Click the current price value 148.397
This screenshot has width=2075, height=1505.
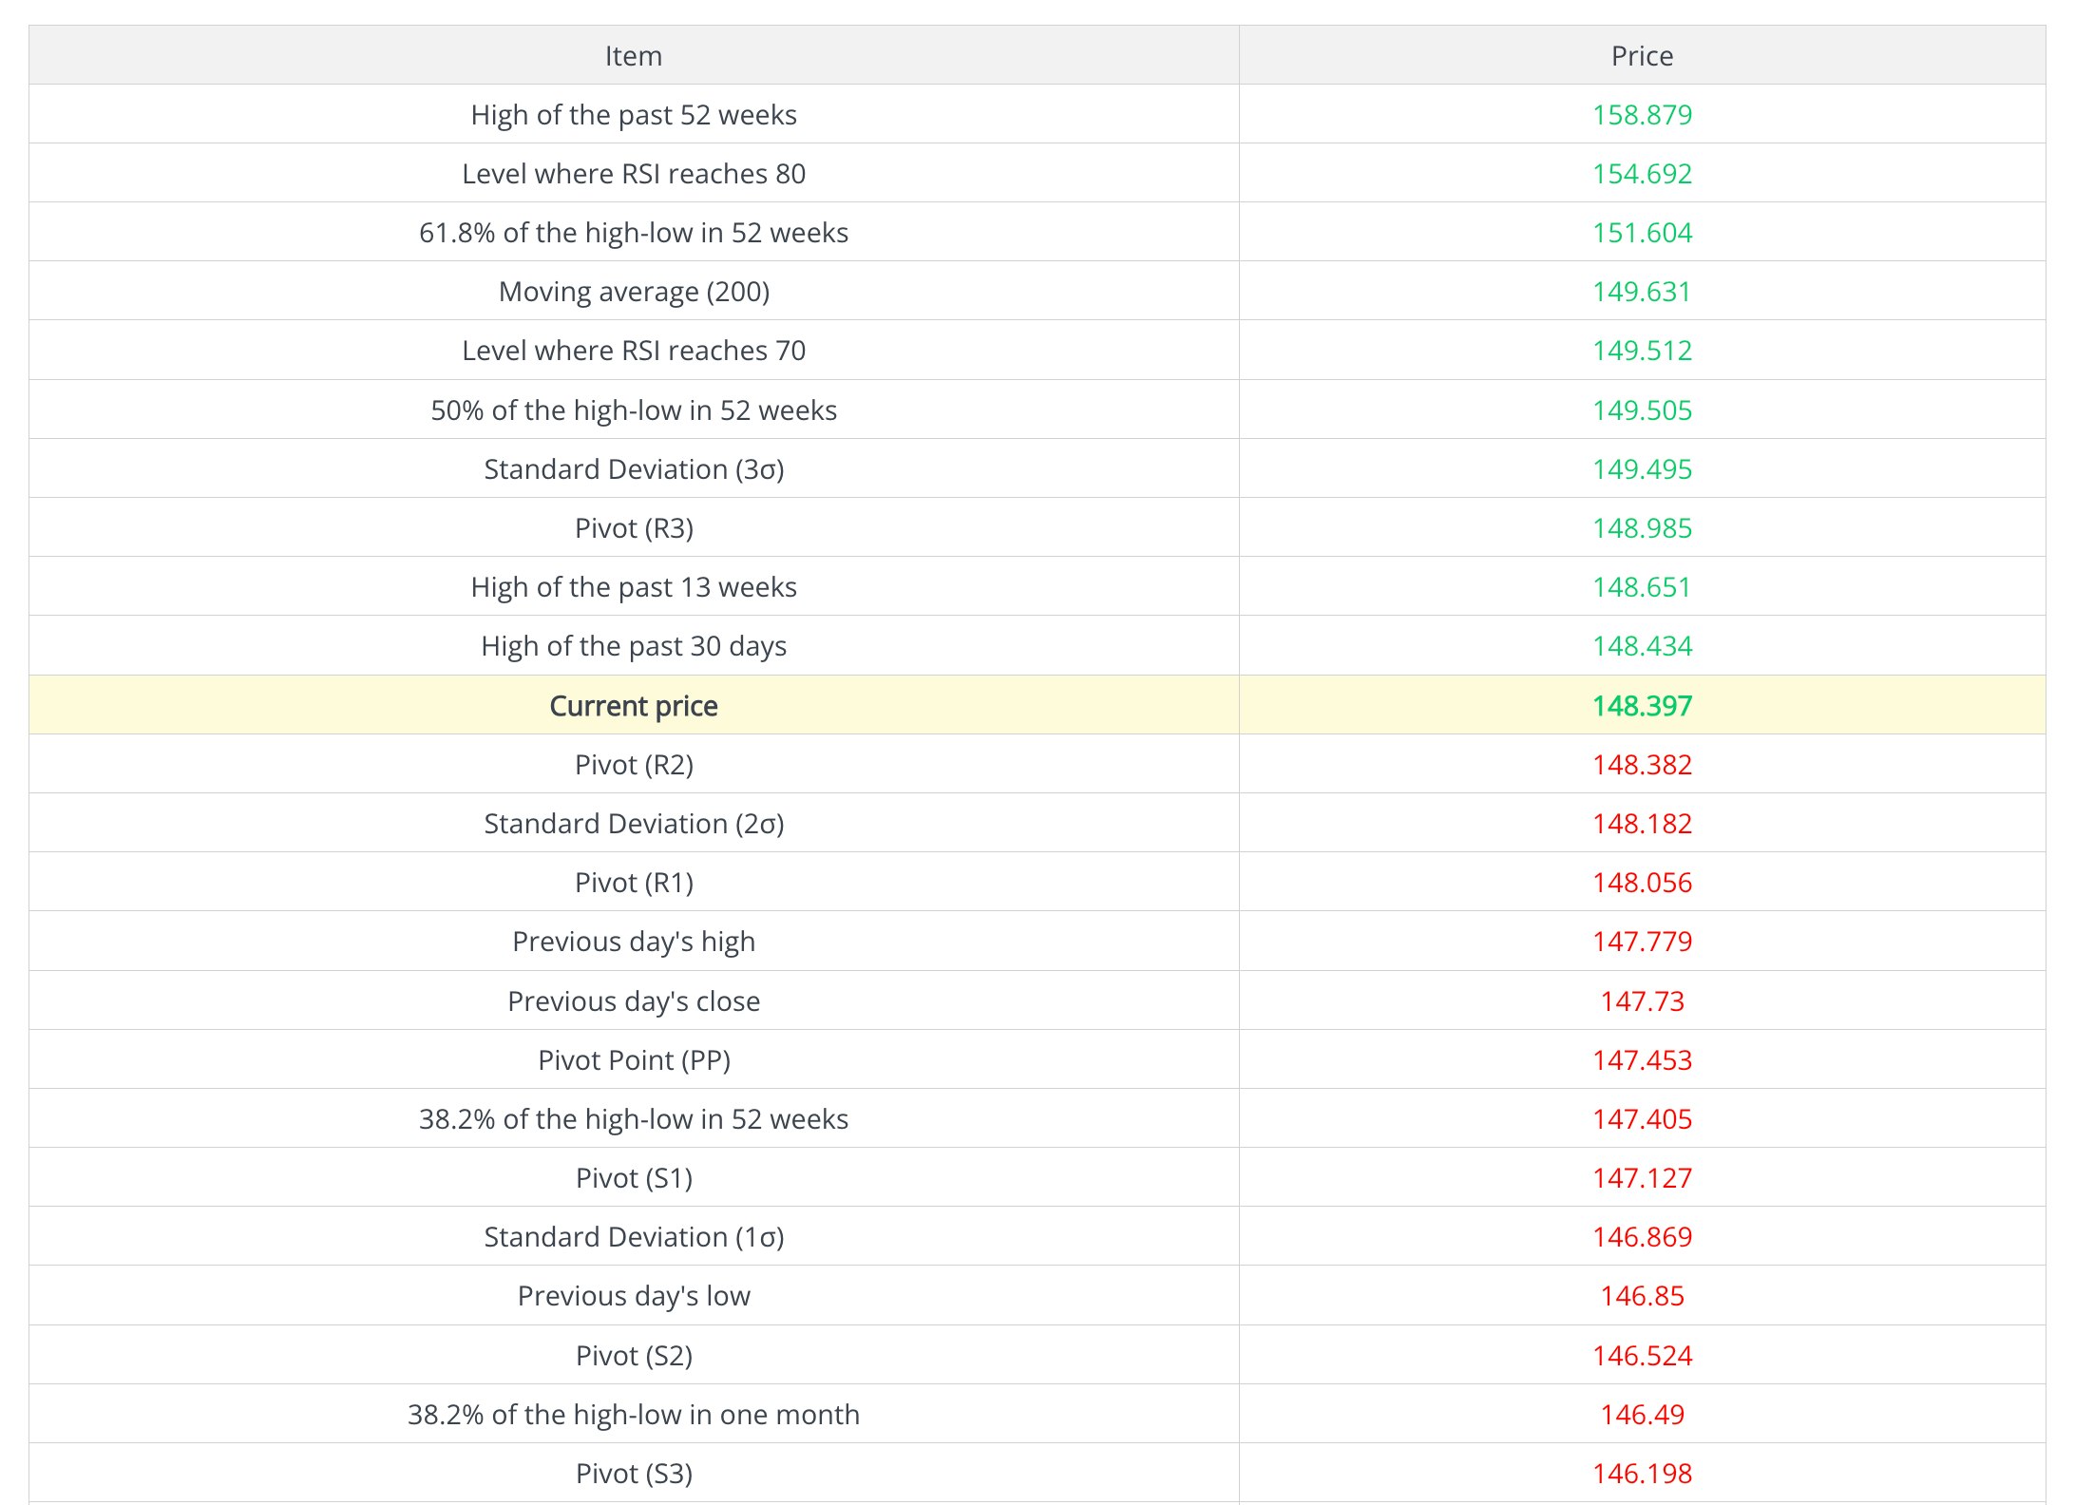1641,706
